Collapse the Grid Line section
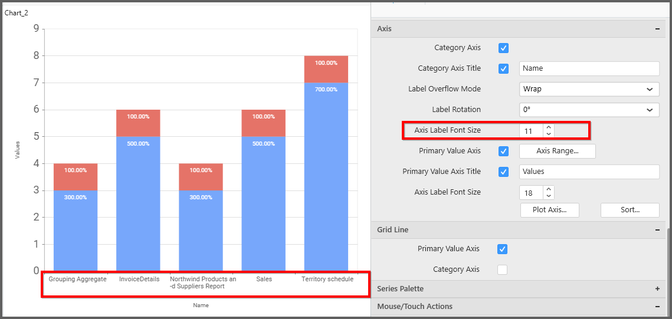Viewport: 672px width, 319px height. click(657, 230)
